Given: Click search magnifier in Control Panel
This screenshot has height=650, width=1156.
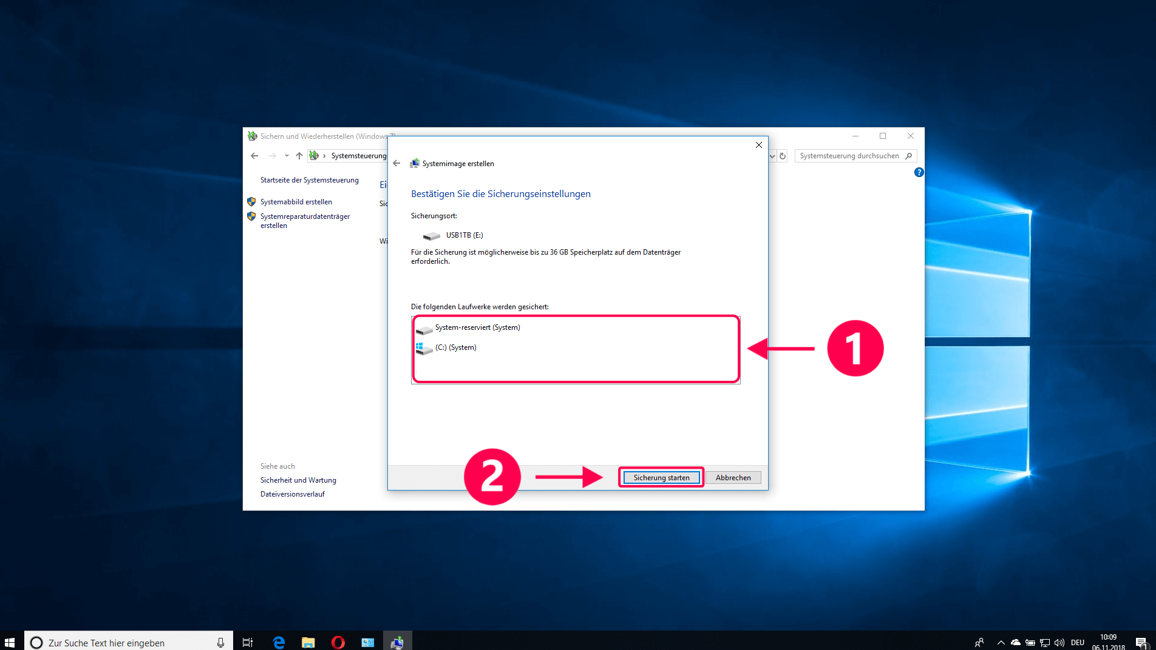Looking at the screenshot, I should (x=909, y=156).
